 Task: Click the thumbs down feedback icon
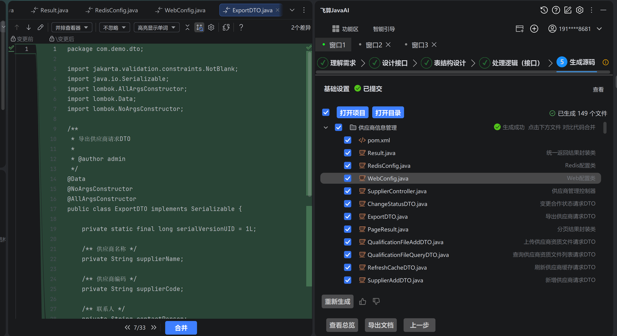click(376, 302)
